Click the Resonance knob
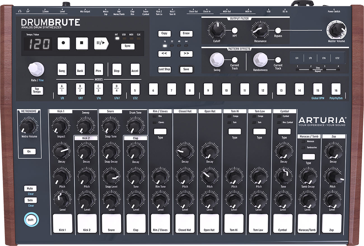 [260, 30]
